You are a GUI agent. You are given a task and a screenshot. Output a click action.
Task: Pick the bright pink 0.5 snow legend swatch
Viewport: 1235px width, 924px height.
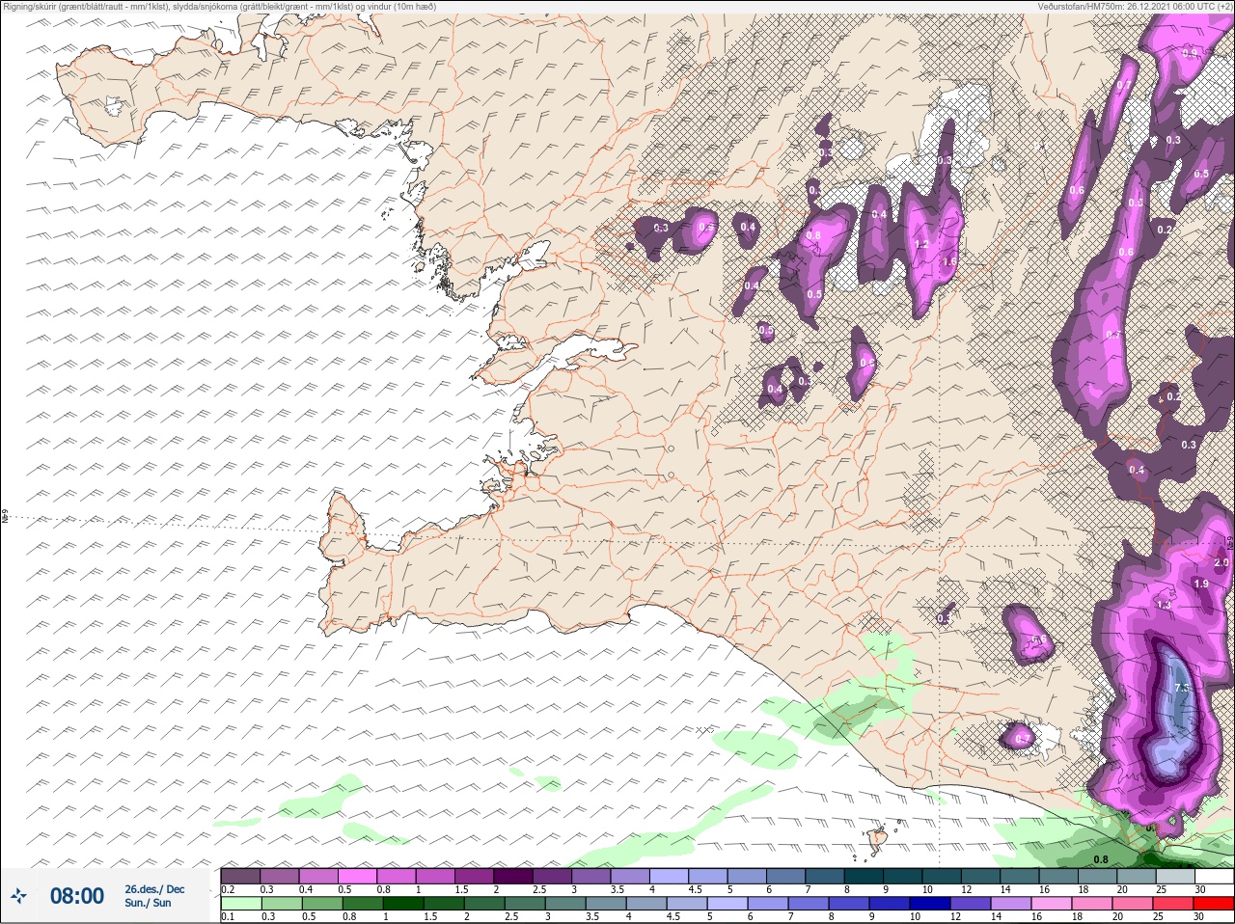357,876
